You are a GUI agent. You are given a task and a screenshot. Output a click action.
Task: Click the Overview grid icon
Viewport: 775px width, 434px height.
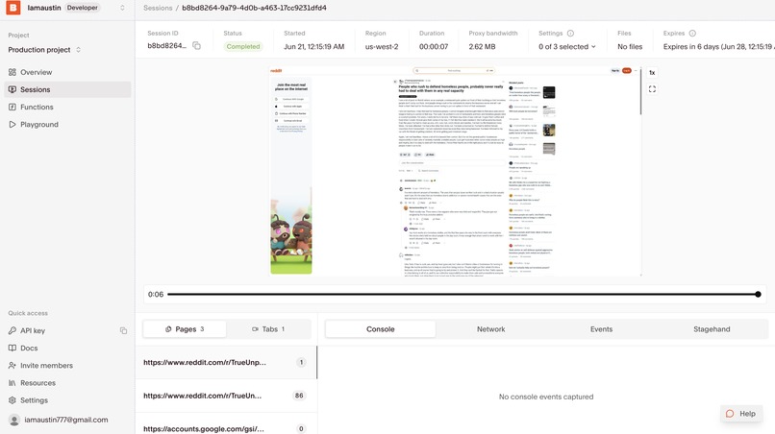tap(12, 72)
